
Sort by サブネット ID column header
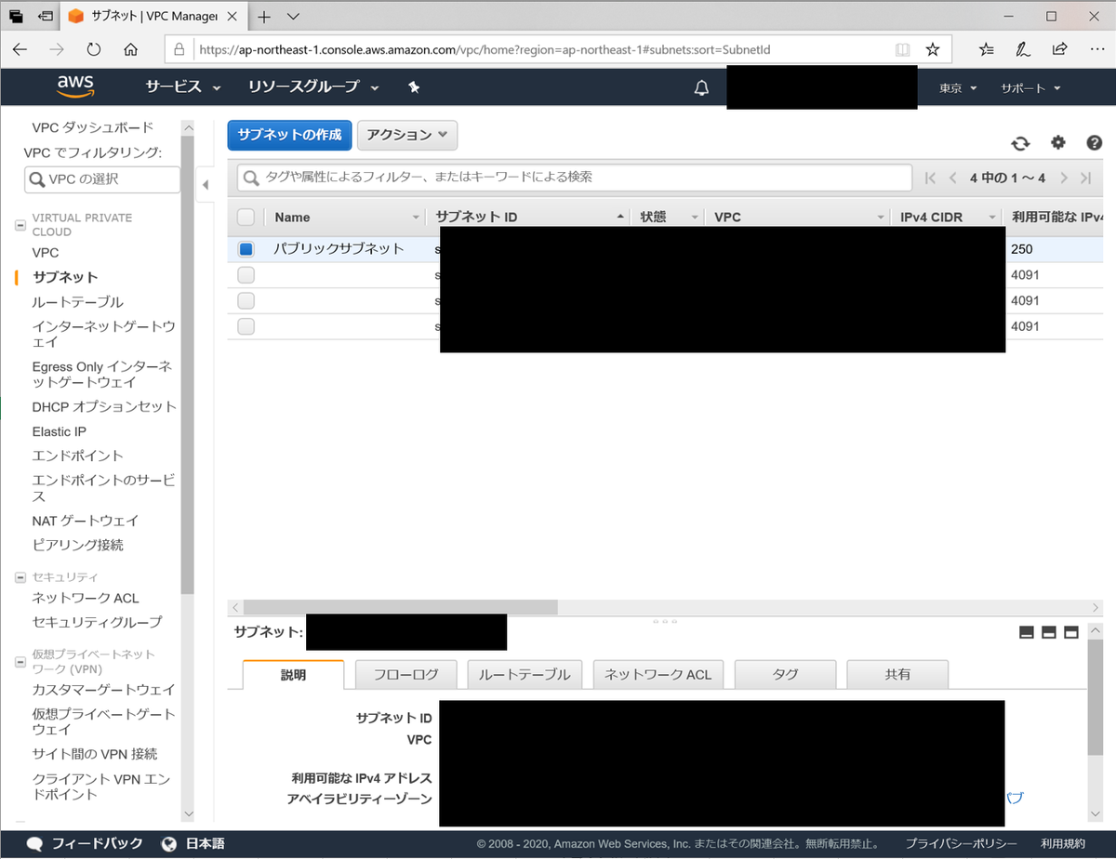[476, 218]
